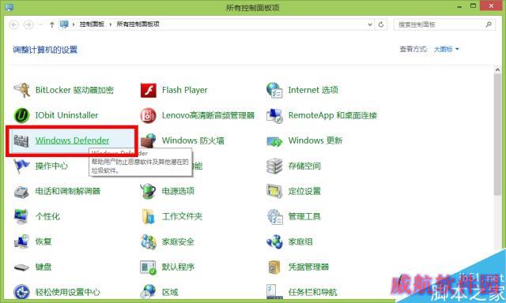The width and height of the screenshot is (506, 303).
Task: Open the Windows 更新 icon
Action: click(x=274, y=141)
